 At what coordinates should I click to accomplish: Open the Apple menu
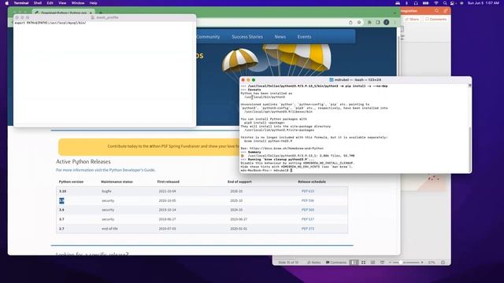pos(7,3)
